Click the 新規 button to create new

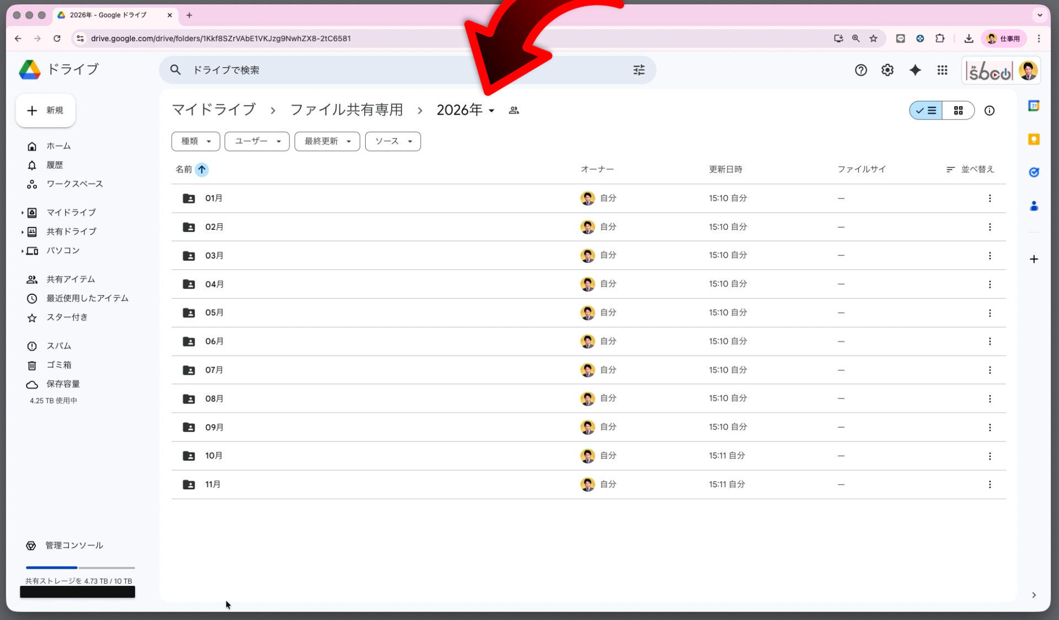click(x=45, y=110)
